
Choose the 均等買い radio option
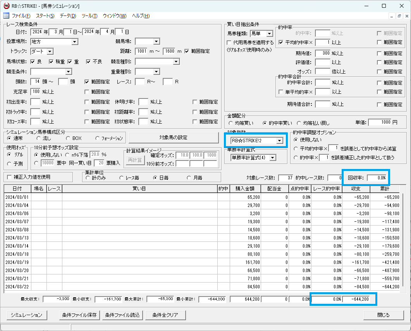[x=230, y=123]
